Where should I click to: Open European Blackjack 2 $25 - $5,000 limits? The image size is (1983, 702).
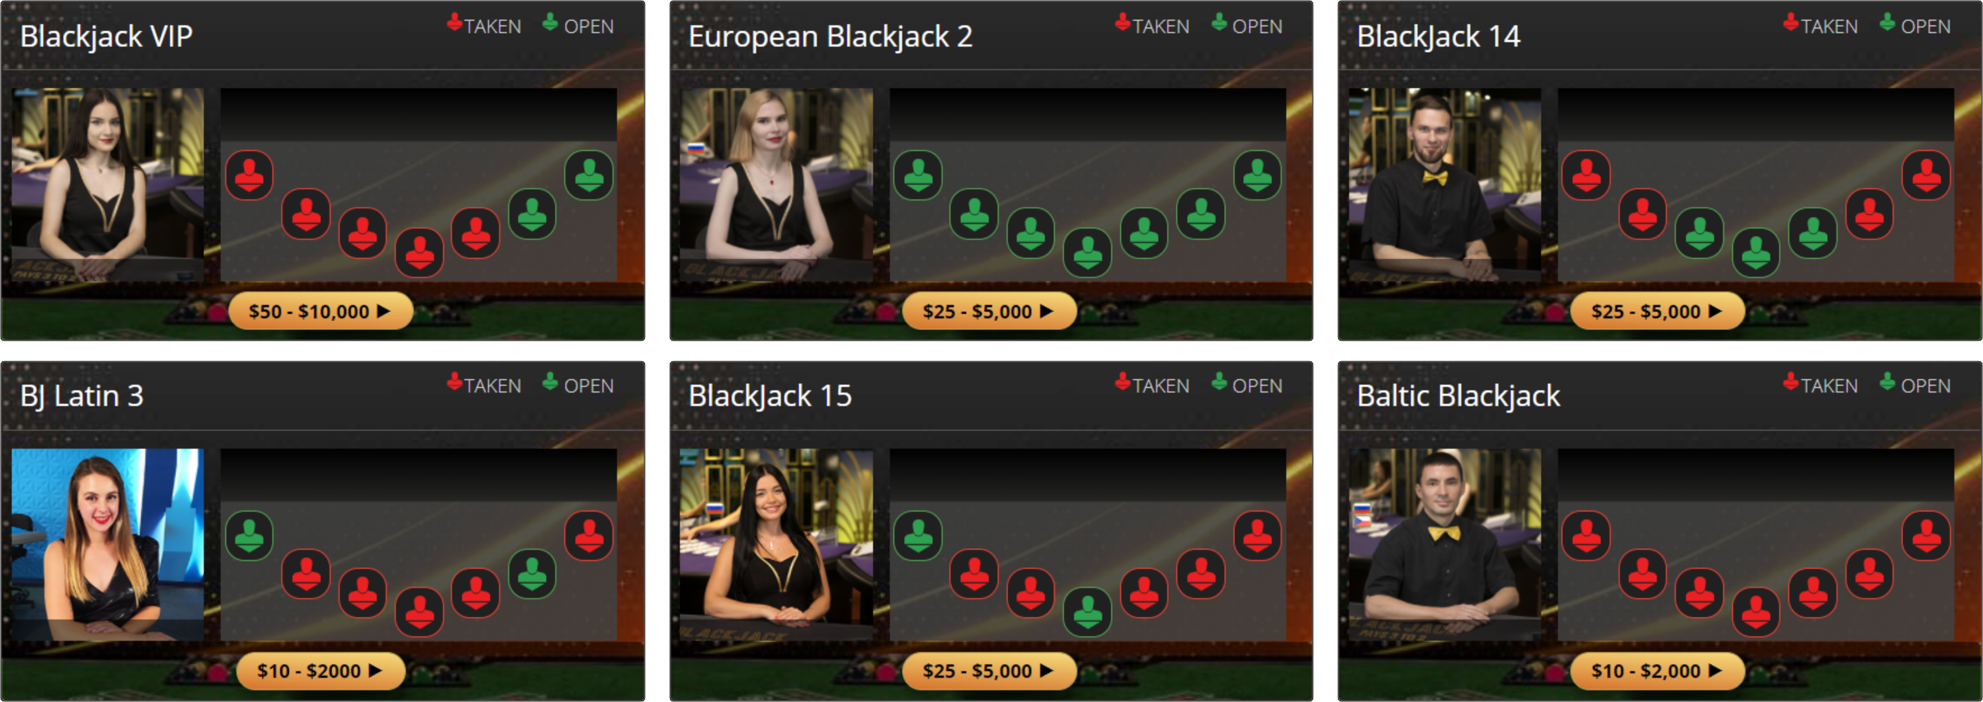click(989, 311)
